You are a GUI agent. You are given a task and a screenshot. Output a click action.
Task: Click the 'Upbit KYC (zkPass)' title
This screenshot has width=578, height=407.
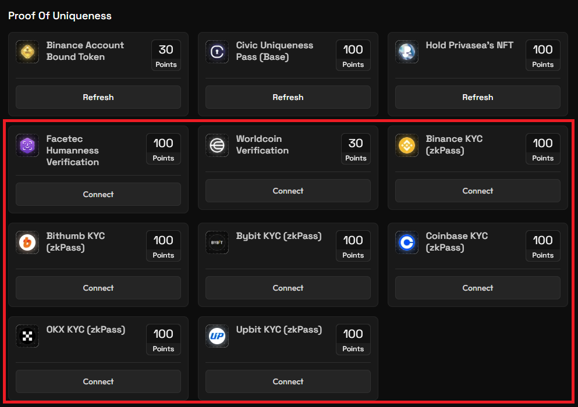279,330
